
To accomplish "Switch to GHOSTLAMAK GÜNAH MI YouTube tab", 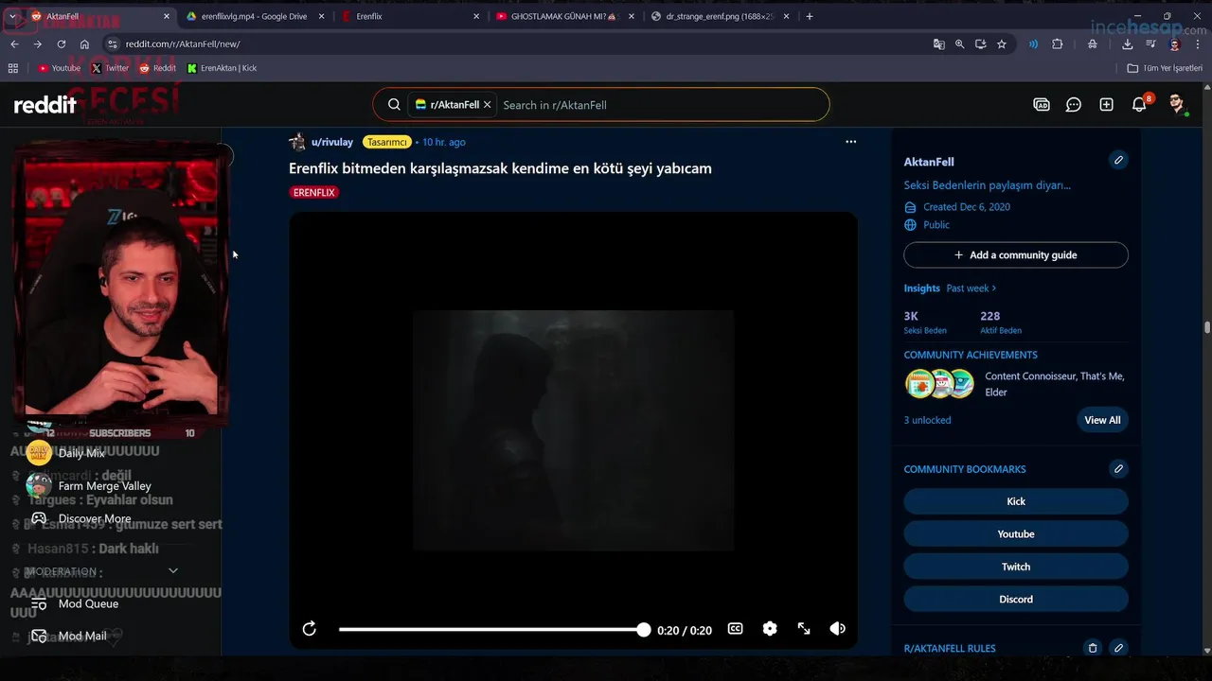I will [564, 16].
